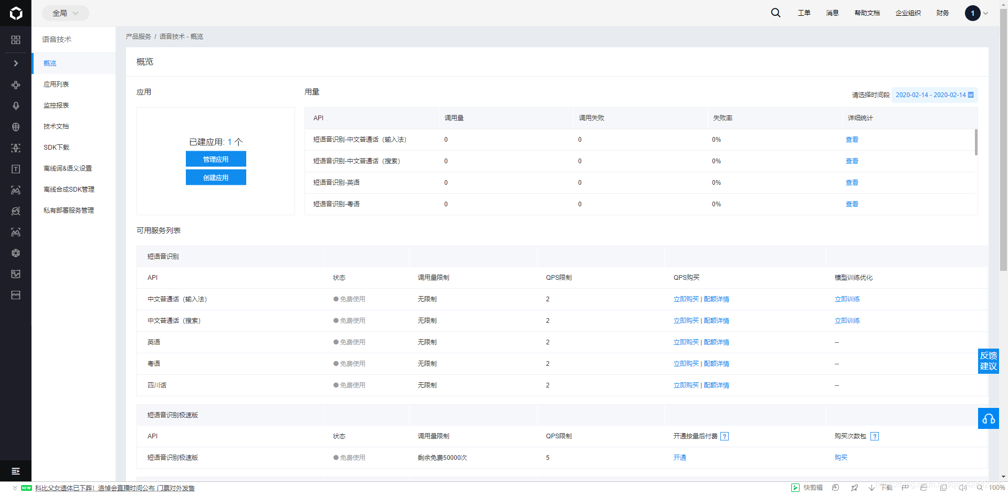Viewport: 1008px width, 494px height.
Task: Open the product grid icon in dark sidebar
Action: pyautogui.click(x=16, y=40)
